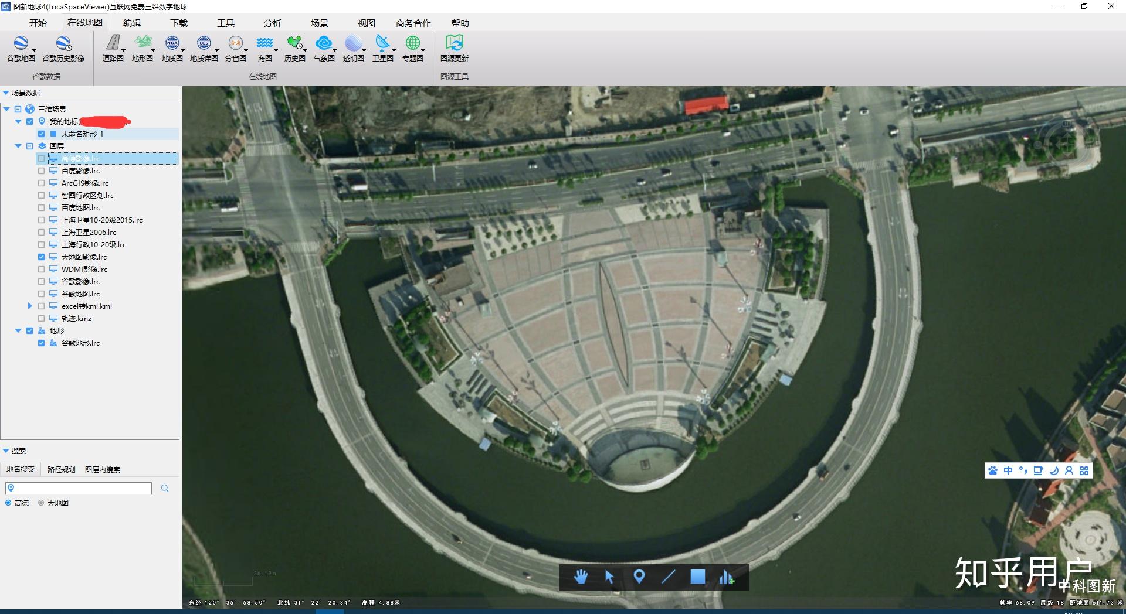Select the 专题图 thematic map icon
Screen dimensions: 1126x614
coord(412,43)
